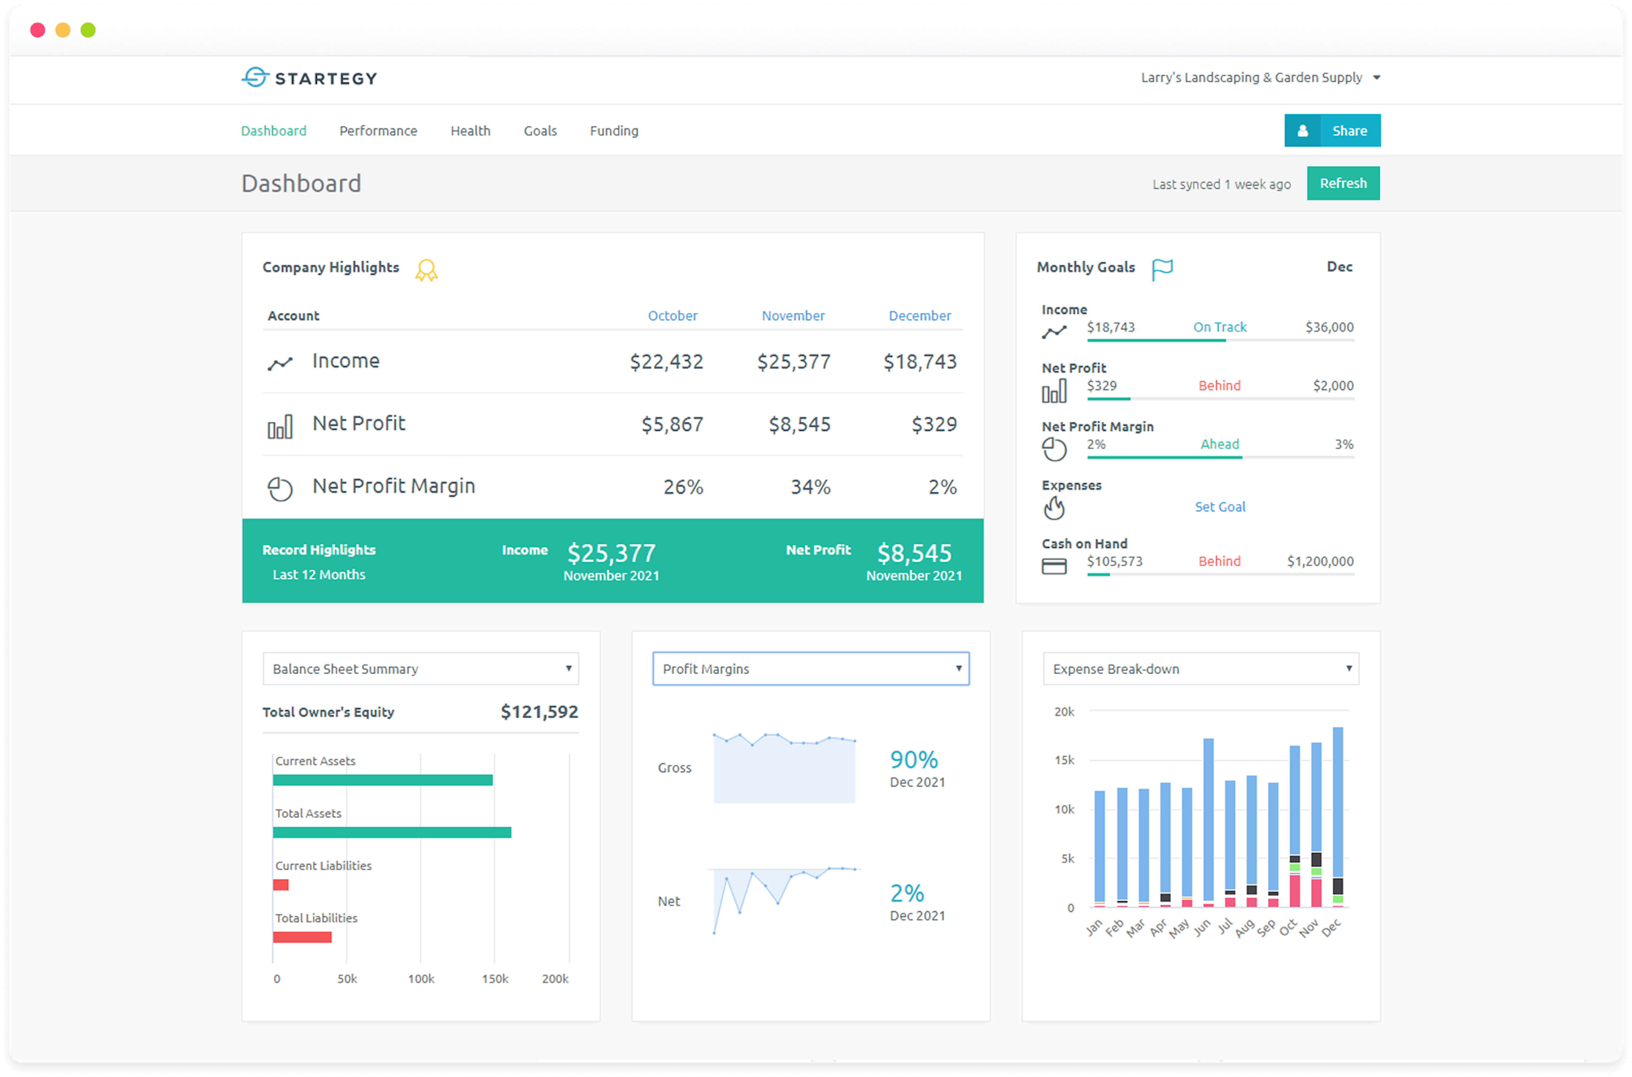Click the Net Profit Margin goal progress bar
Image resolution: width=1632 pixels, height=1077 pixels.
pos(1220,457)
